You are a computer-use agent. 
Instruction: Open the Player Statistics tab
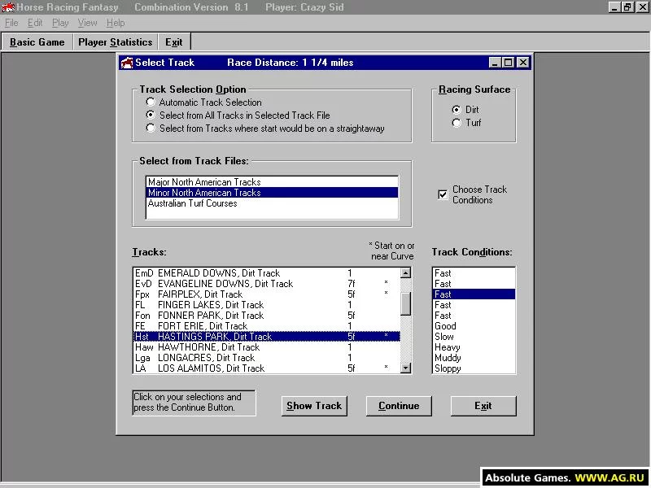pyautogui.click(x=116, y=42)
